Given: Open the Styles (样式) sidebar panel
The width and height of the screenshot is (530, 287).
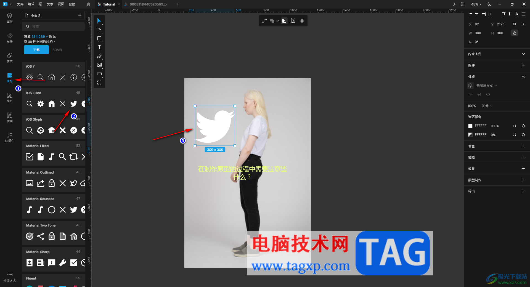Looking at the screenshot, I should click(10, 58).
